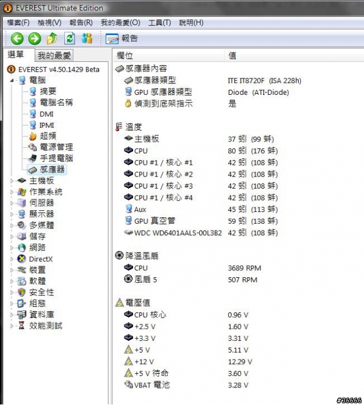Click the globe icon beside 網路

[x=22, y=248]
